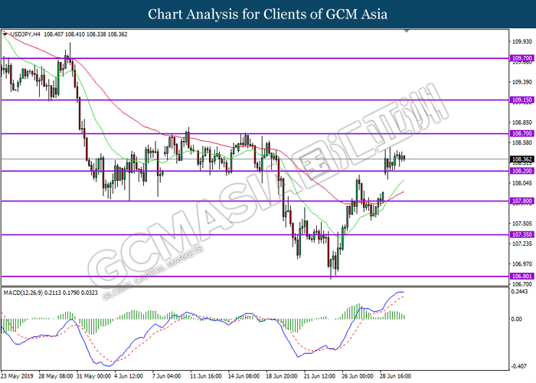Image resolution: width=536 pixels, height=383 pixels.
Task: Click the 11 Jun 16:00 time label
Action: [x=206, y=376]
